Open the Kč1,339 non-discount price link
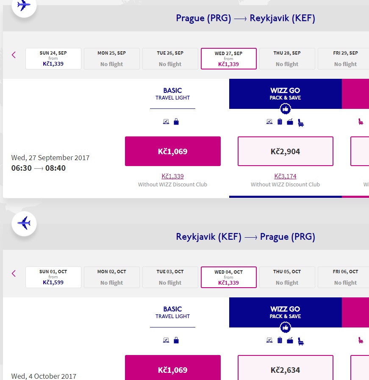 pyautogui.click(x=172, y=176)
